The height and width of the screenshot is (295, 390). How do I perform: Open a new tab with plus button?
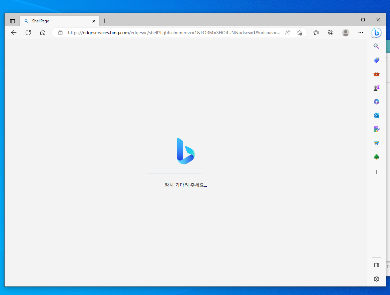click(105, 21)
